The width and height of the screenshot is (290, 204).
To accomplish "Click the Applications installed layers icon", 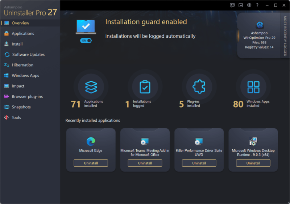I will point(91,87).
